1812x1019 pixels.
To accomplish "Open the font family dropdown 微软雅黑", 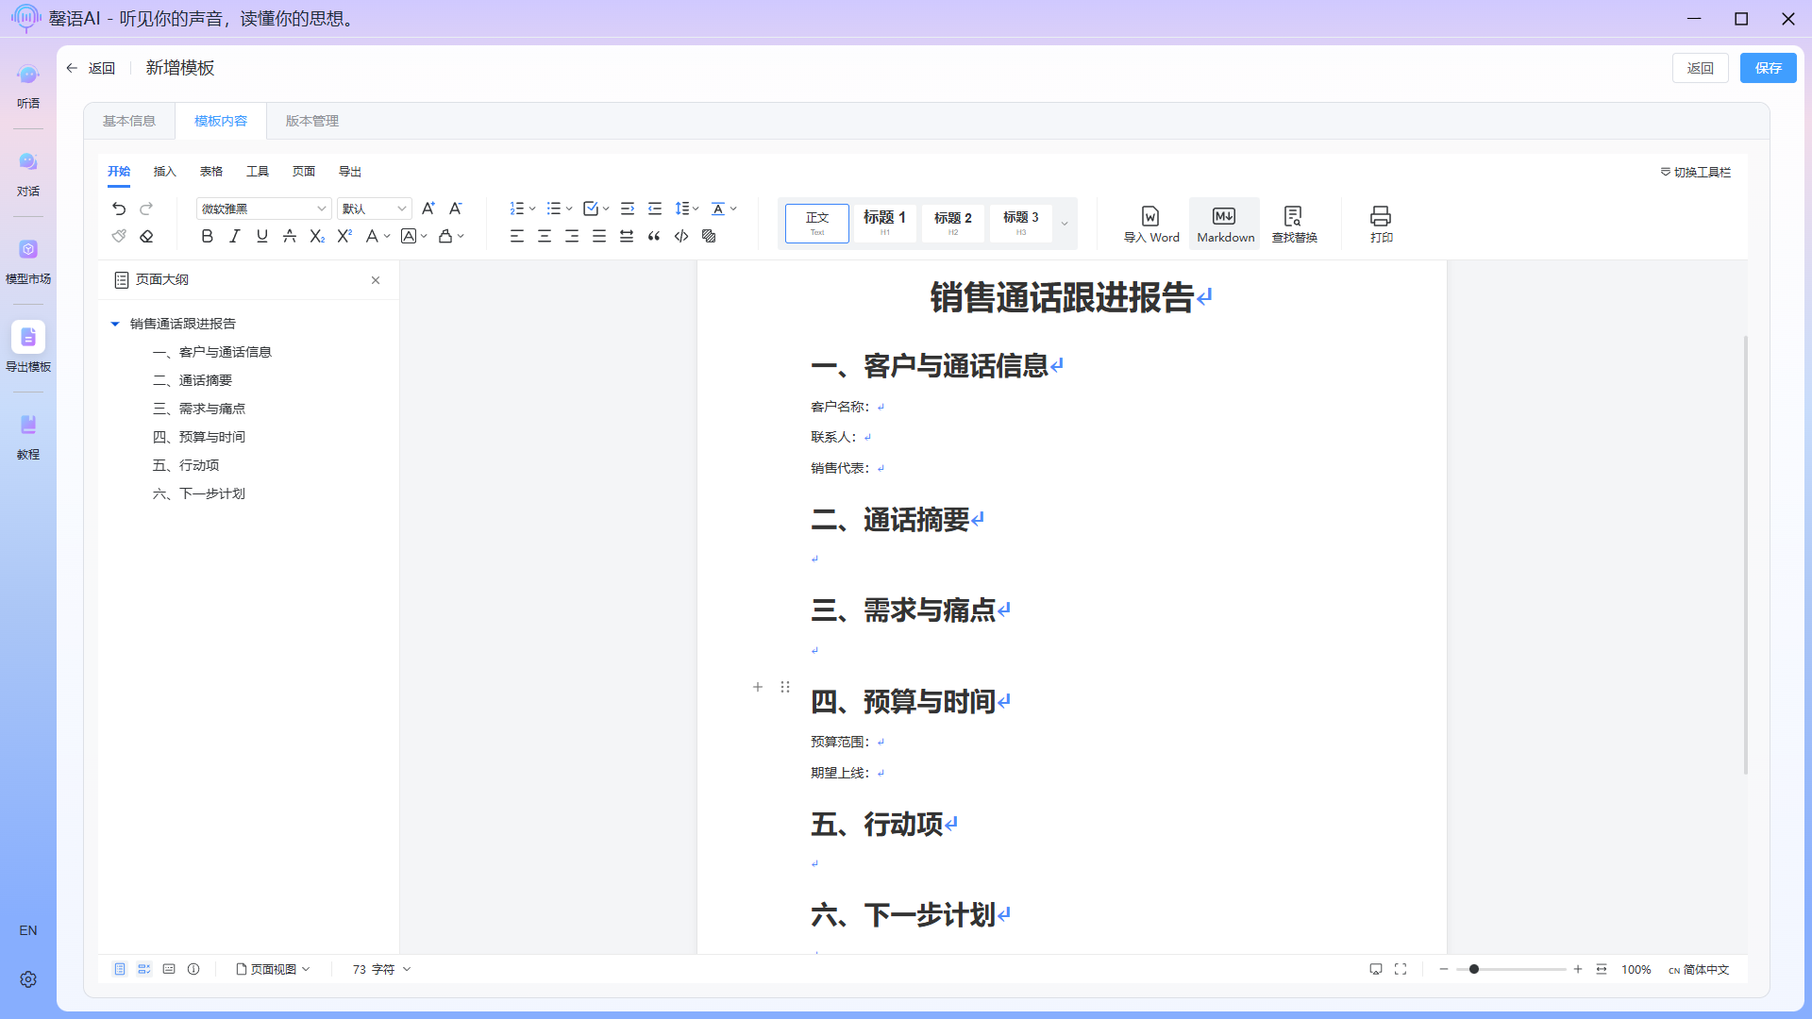I will [x=263, y=209].
